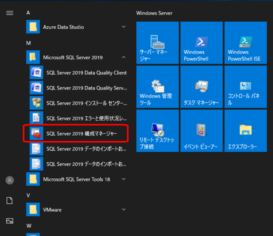This screenshot has width=273, height=236.
Task: Expand the VMware folder chevron
Action: click(x=124, y=210)
